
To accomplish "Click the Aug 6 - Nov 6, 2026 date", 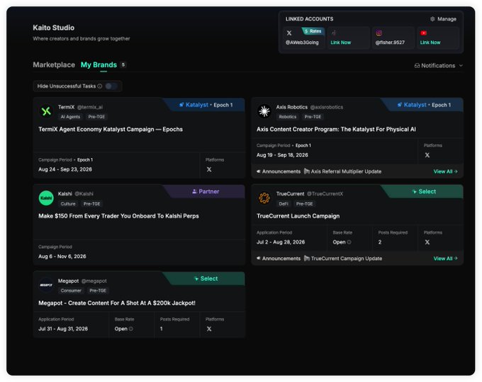I will click(62, 257).
